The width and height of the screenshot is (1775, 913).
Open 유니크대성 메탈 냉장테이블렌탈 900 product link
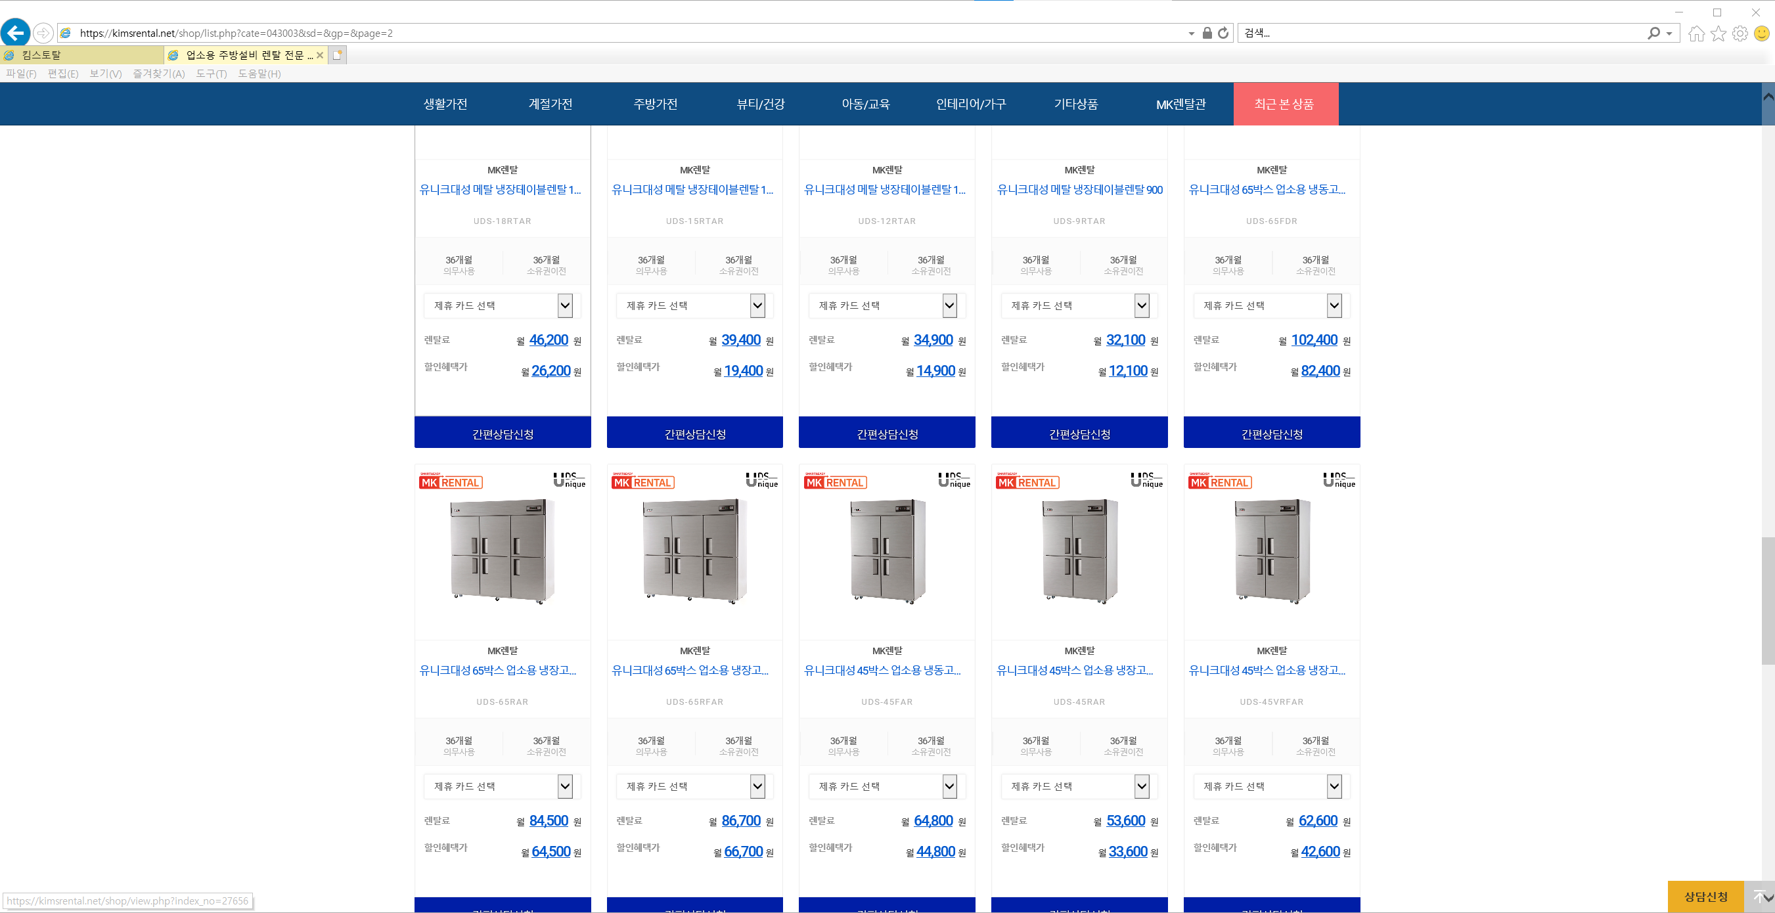[x=1079, y=189]
